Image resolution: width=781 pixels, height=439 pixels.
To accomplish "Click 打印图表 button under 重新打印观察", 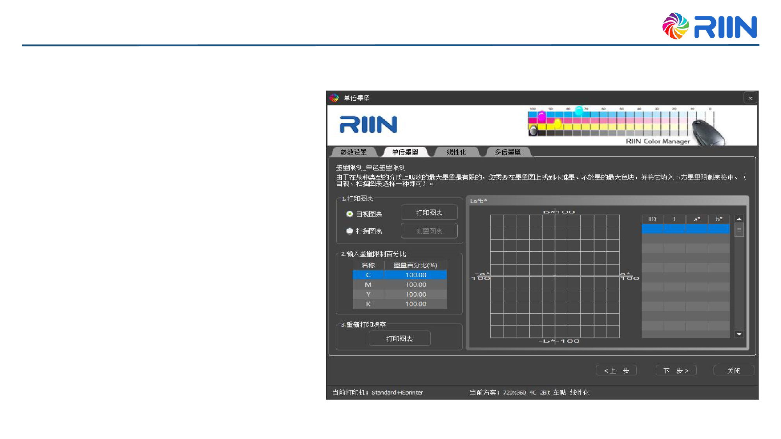I will [x=399, y=338].
